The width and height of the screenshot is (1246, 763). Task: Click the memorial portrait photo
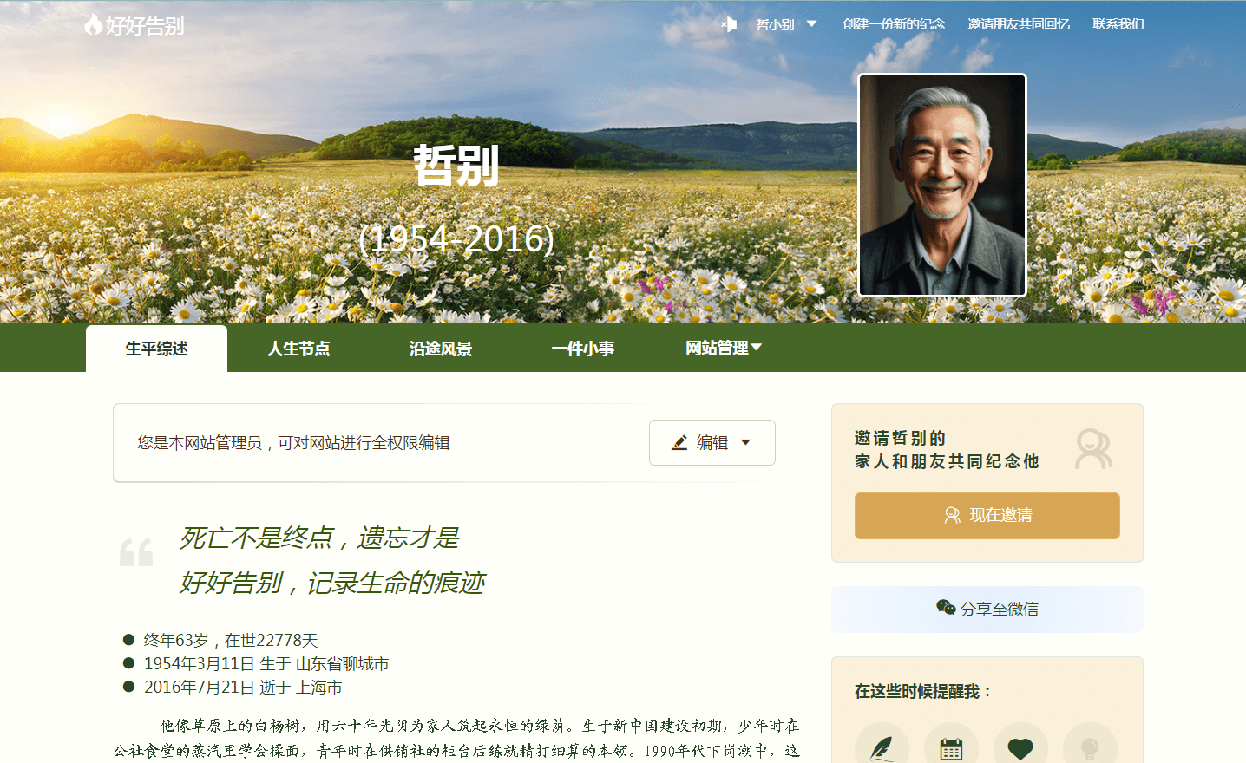tap(941, 186)
